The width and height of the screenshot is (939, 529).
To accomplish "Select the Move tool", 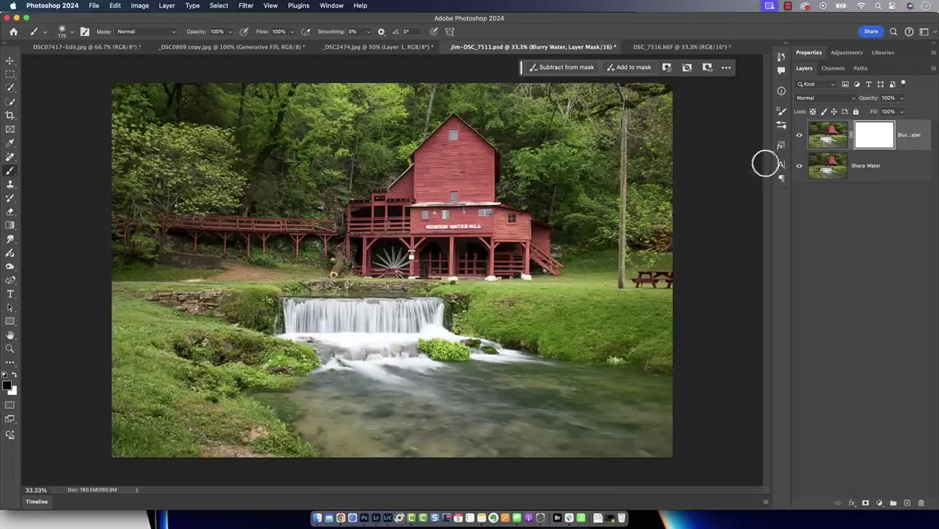I will click(10, 60).
